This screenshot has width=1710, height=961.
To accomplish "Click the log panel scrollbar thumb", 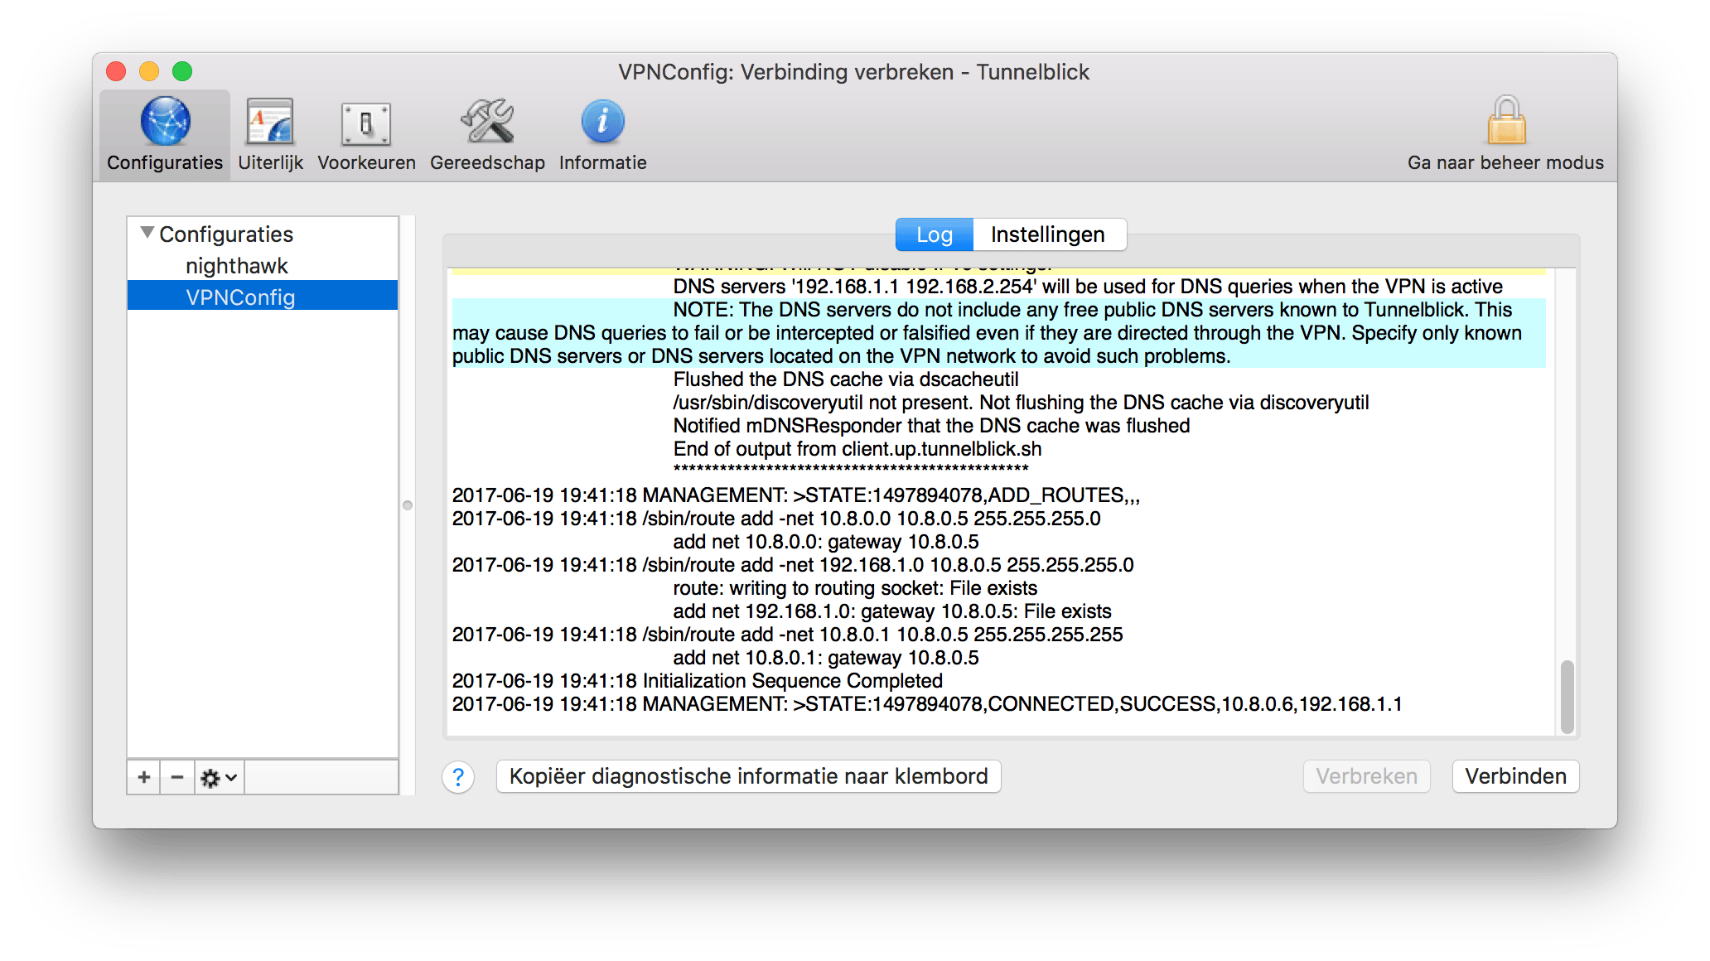I will click(1568, 696).
